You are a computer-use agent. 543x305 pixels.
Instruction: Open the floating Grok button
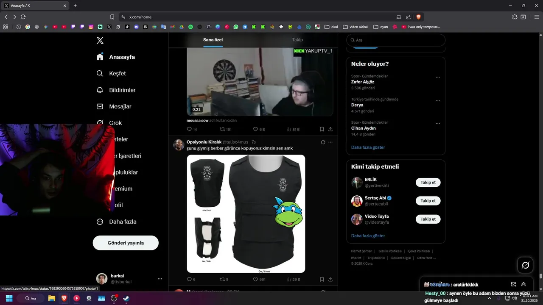525,265
